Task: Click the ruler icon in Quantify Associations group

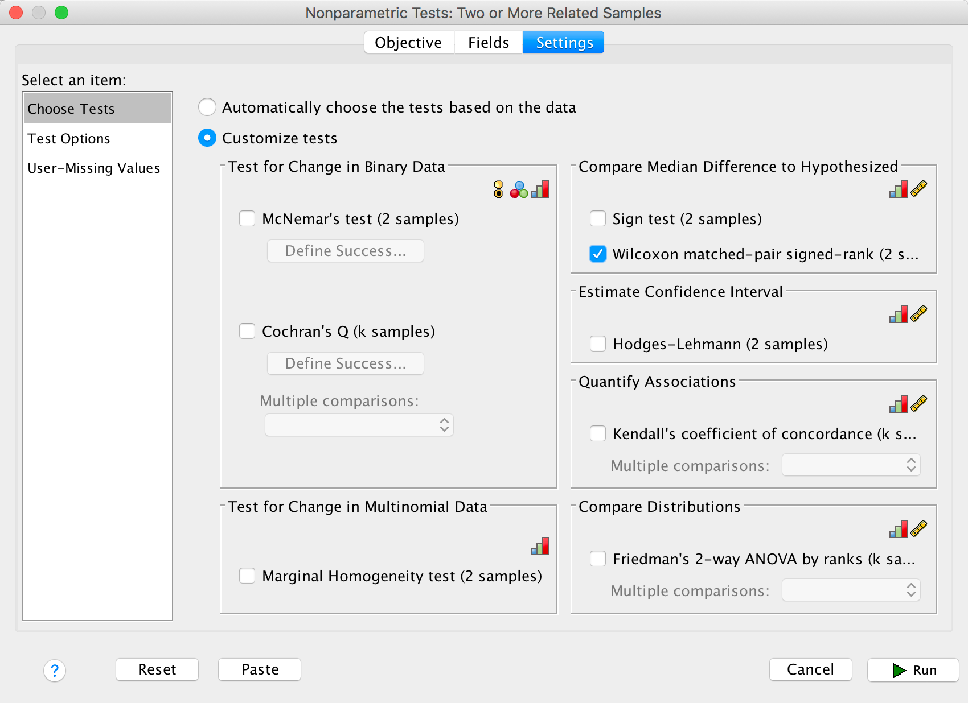Action: [918, 404]
